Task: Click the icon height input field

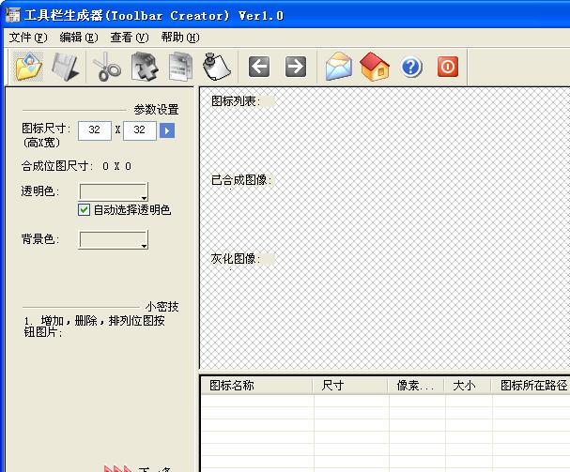Action: (95, 130)
